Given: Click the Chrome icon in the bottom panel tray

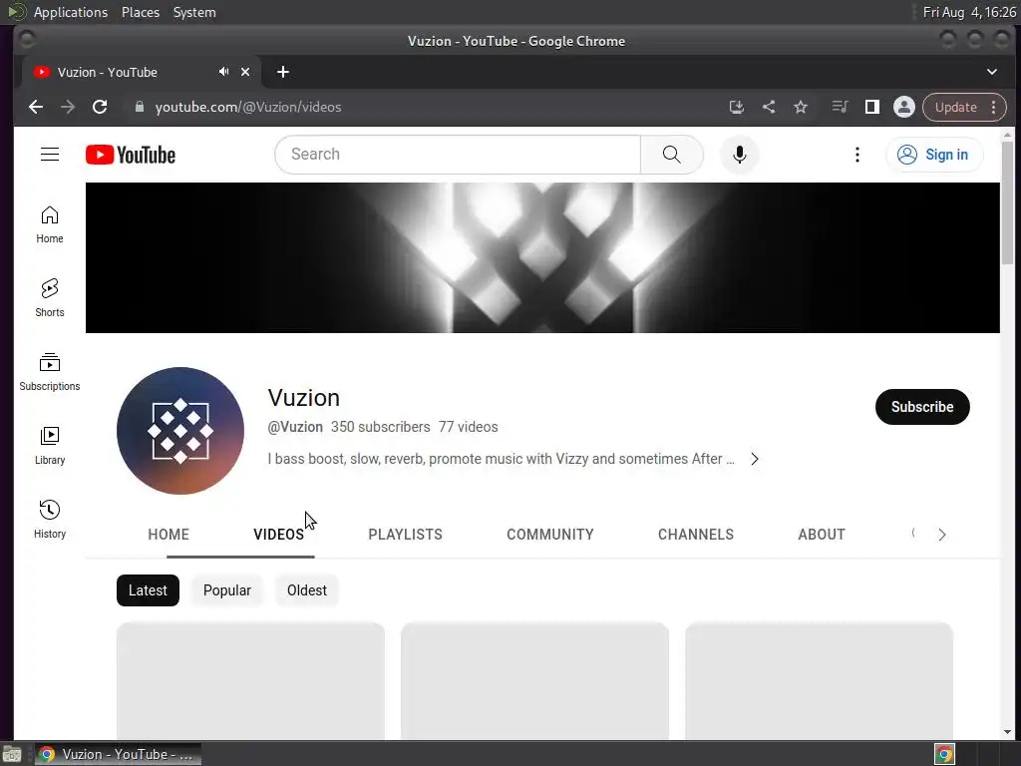Looking at the screenshot, I should pyautogui.click(x=944, y=754).
